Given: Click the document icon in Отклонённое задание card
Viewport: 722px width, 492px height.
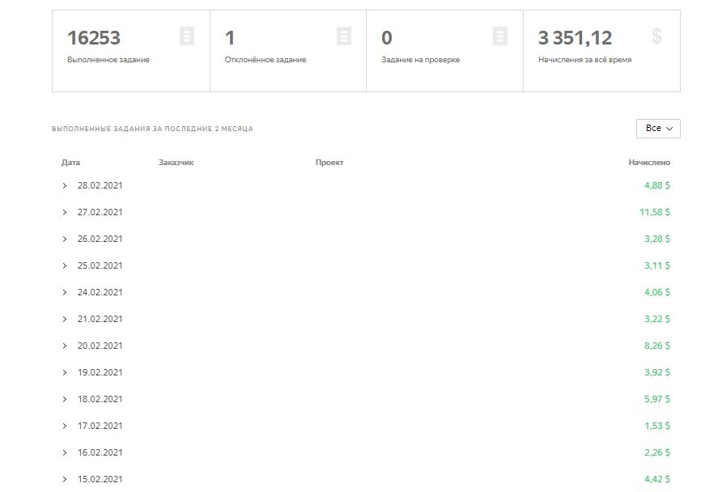Looking at the screenshot, I should [343, 36].
